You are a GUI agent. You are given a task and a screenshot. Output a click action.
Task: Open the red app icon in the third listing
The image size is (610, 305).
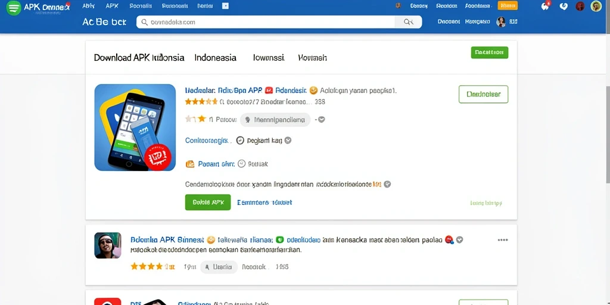(108, 301)
